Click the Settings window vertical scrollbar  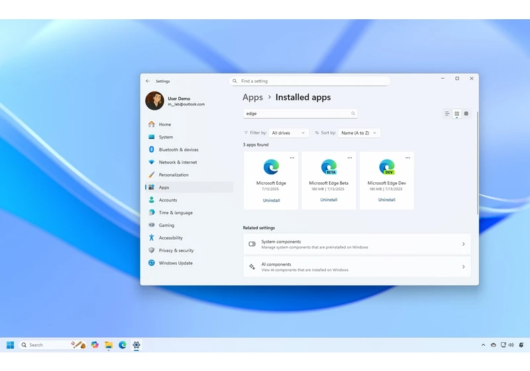point(477,163)
